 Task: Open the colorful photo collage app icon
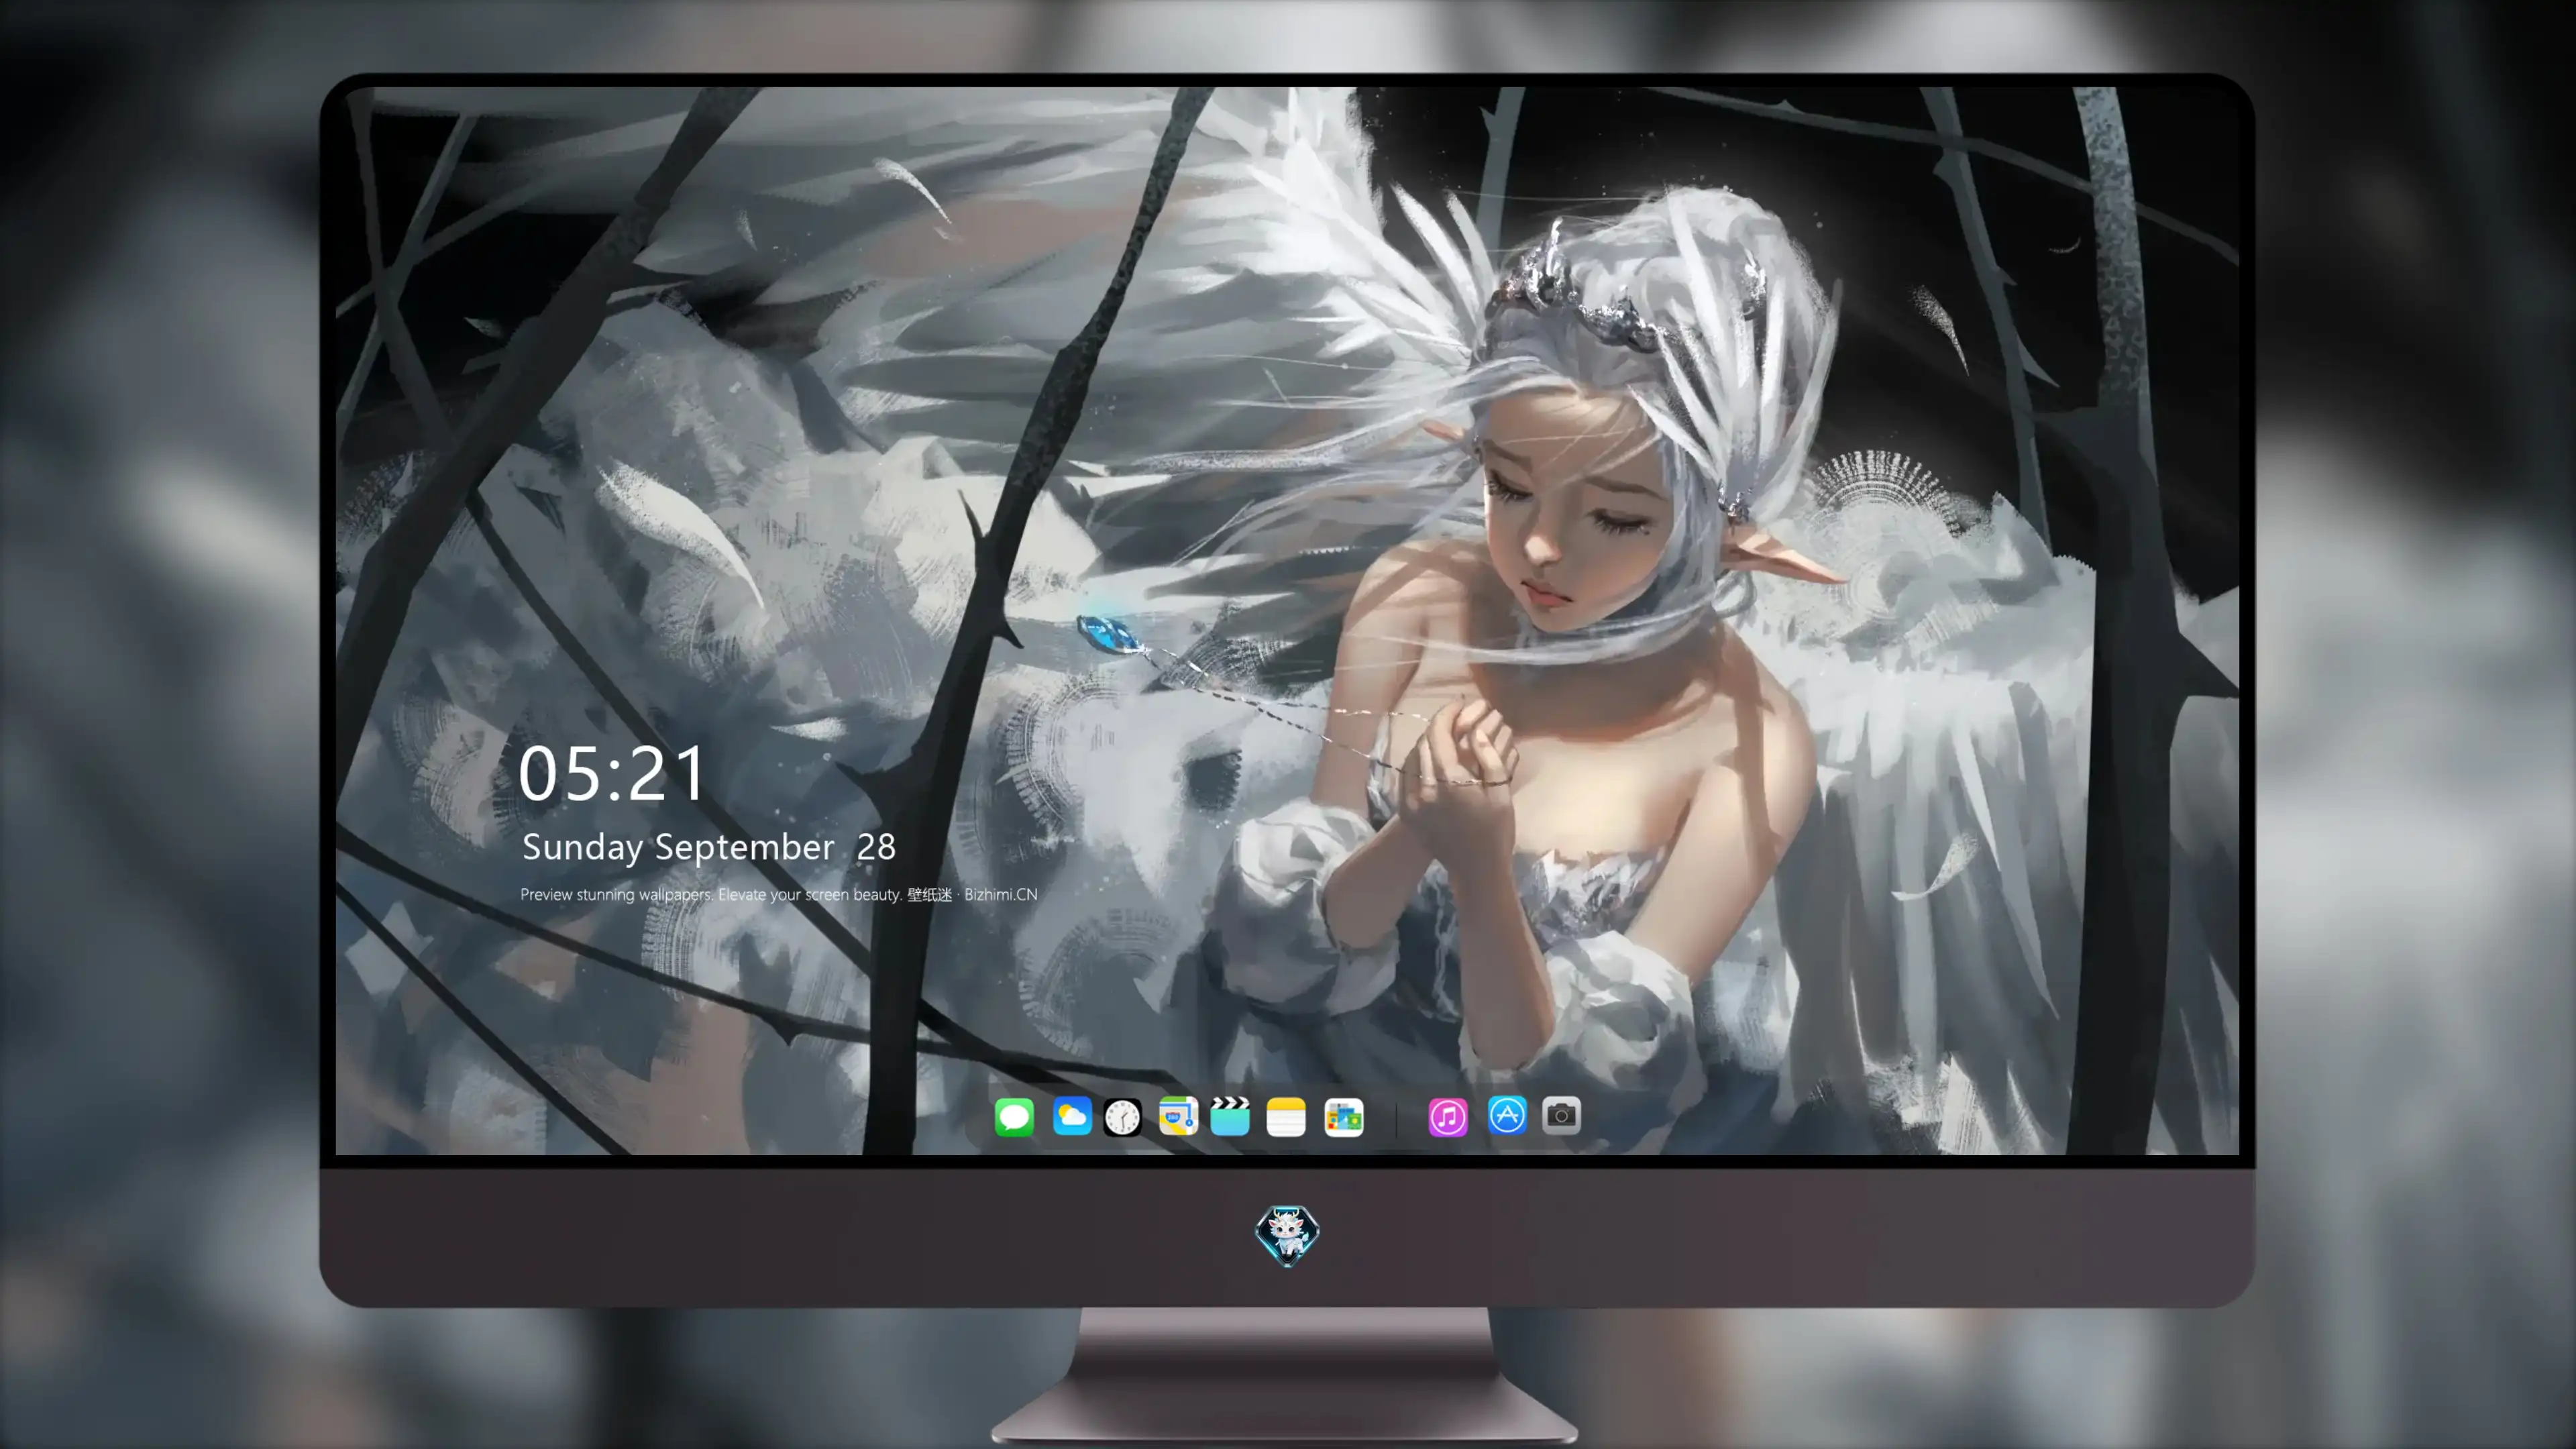(x=1344, y=1117)
